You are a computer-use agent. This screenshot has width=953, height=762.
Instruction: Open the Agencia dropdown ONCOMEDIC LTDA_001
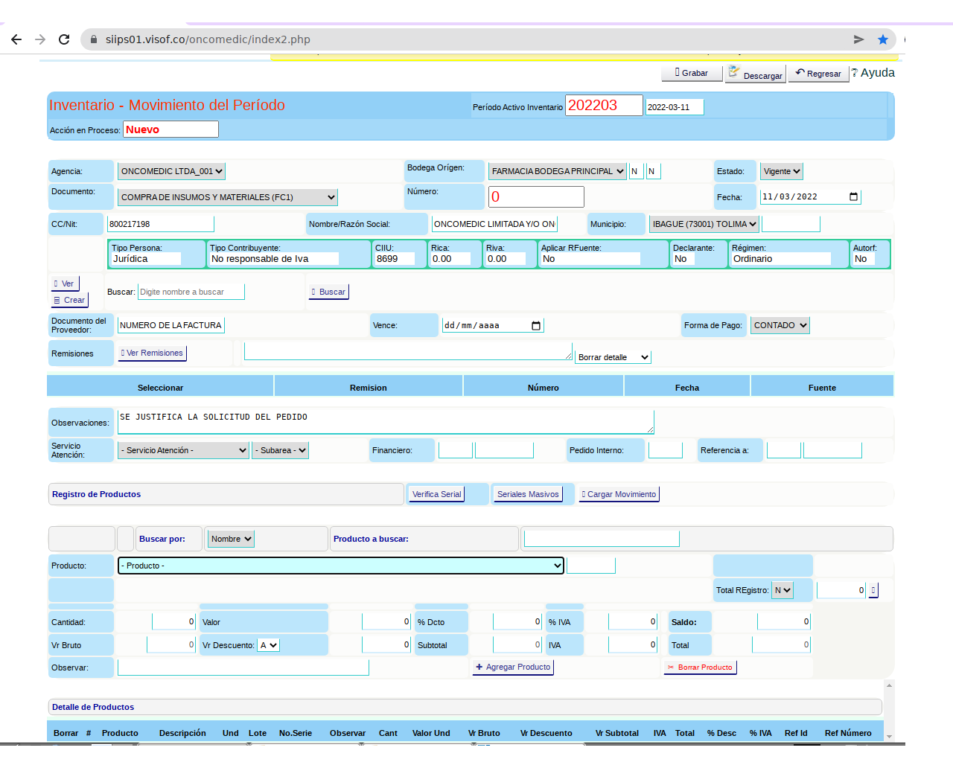171,171
